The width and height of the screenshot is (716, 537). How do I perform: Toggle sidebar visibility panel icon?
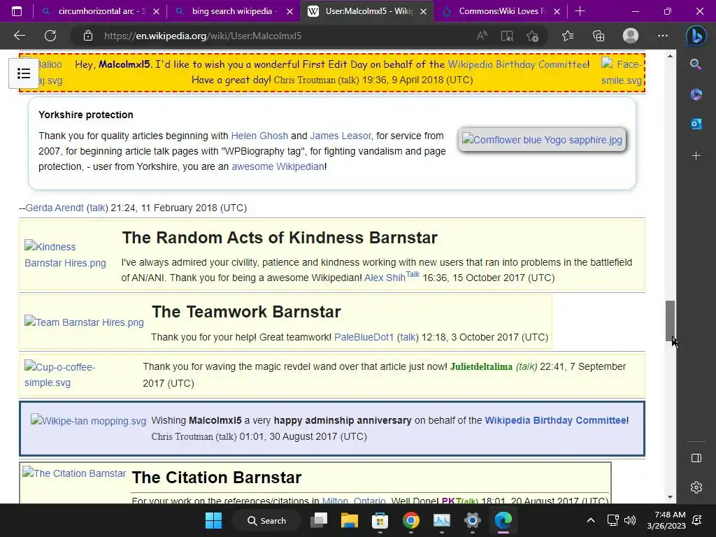pos(696,458)
